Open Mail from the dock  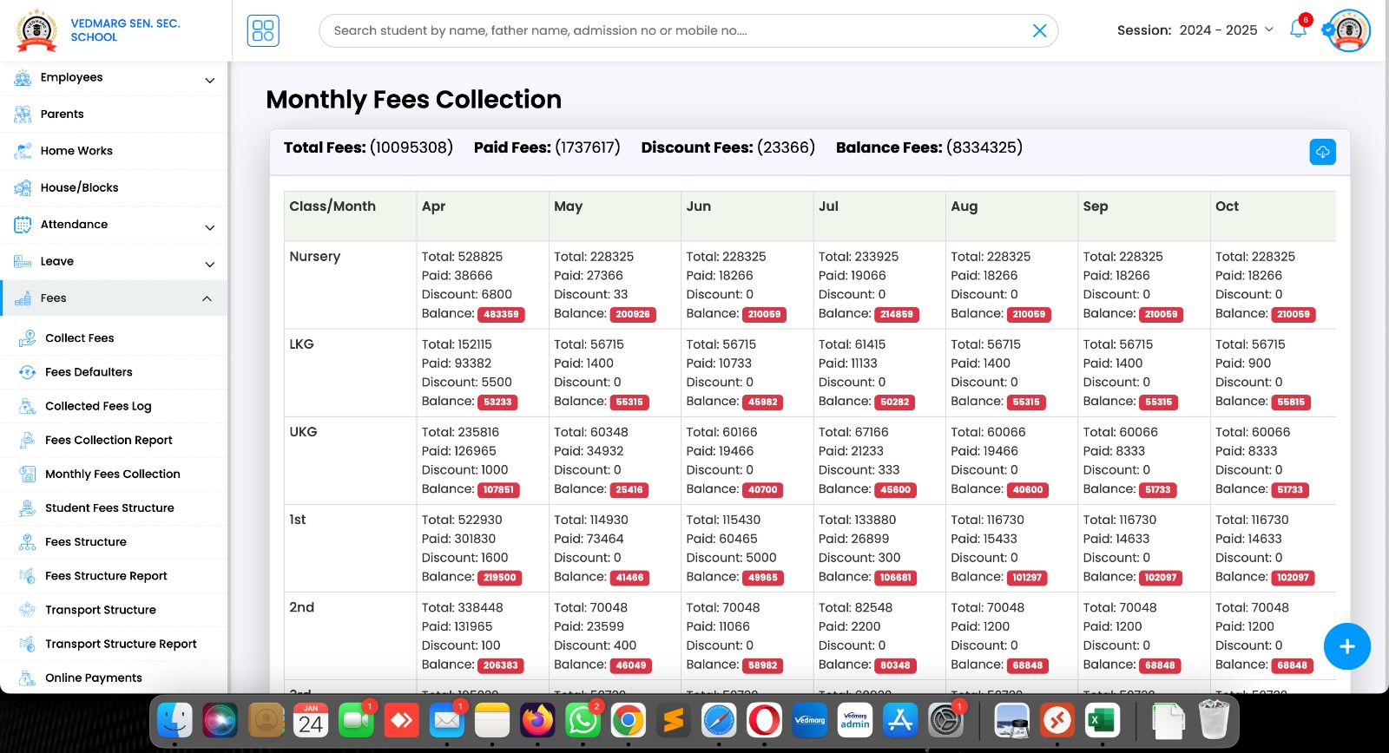[447, 720]
